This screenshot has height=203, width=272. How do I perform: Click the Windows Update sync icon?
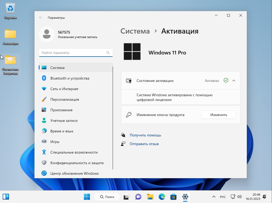[x=44, y=173]
